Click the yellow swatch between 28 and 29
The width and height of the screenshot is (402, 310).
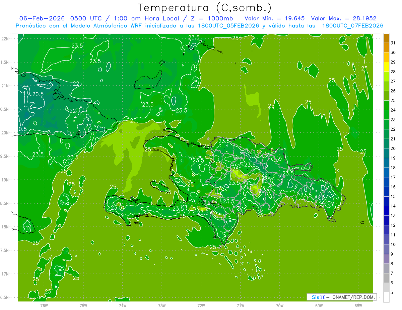(x=386, y=67)
